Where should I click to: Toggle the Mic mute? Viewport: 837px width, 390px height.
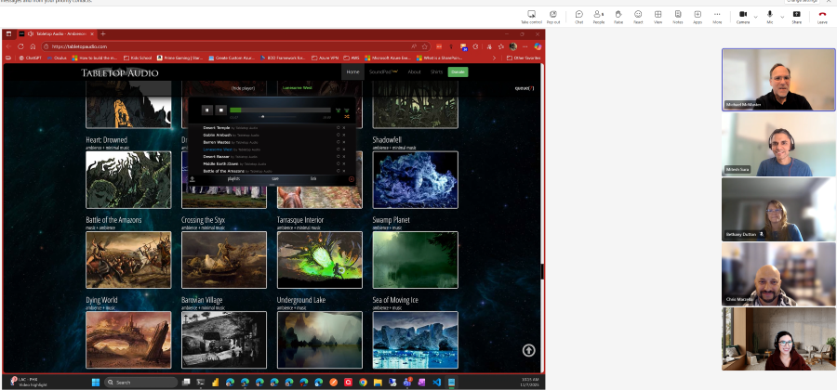pyautogui.click(x=770, y=17)
